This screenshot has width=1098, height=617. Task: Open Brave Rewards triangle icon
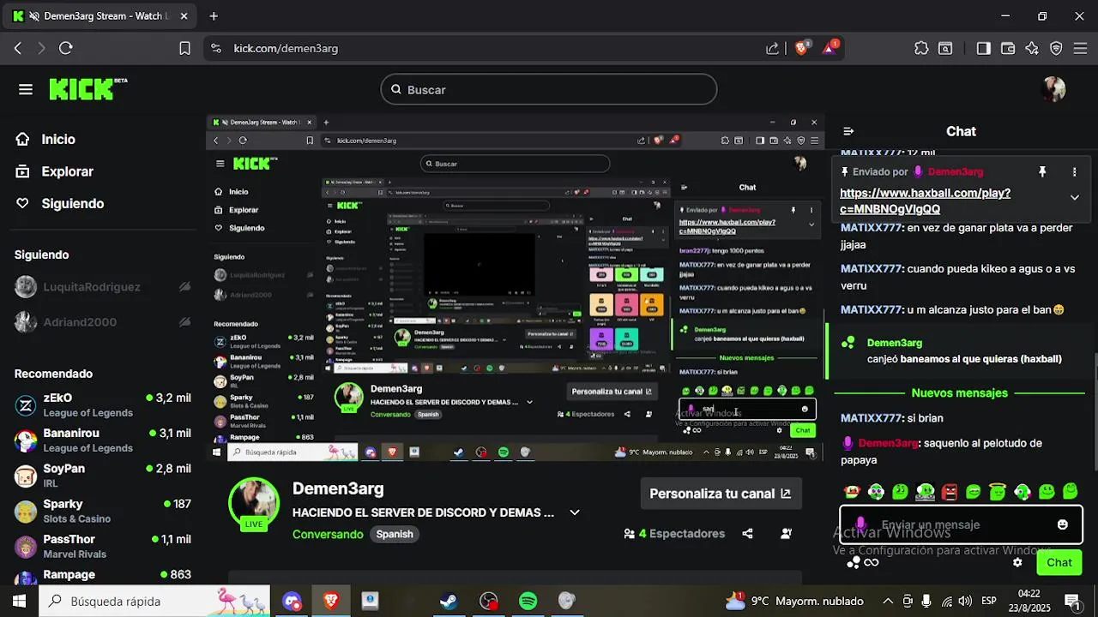click(x=830, y=48)
